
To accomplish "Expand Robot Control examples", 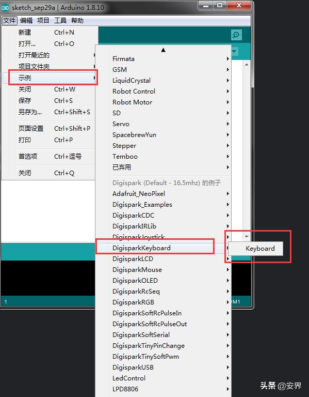I will [163, 91].
